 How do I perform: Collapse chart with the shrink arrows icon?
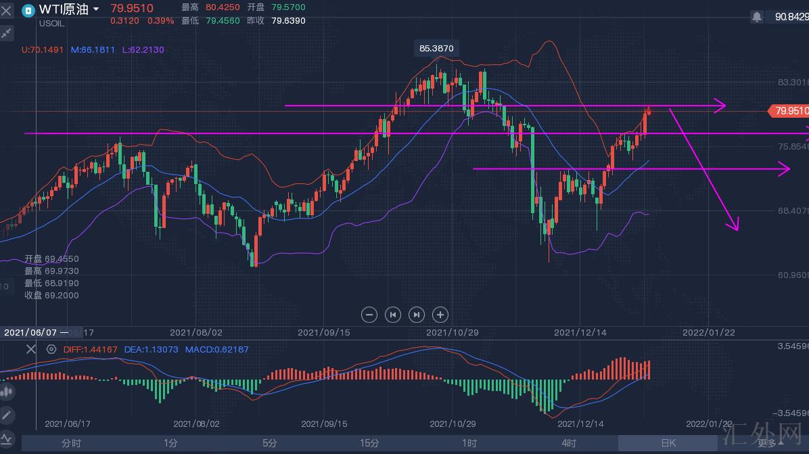[x=7, y=32]
